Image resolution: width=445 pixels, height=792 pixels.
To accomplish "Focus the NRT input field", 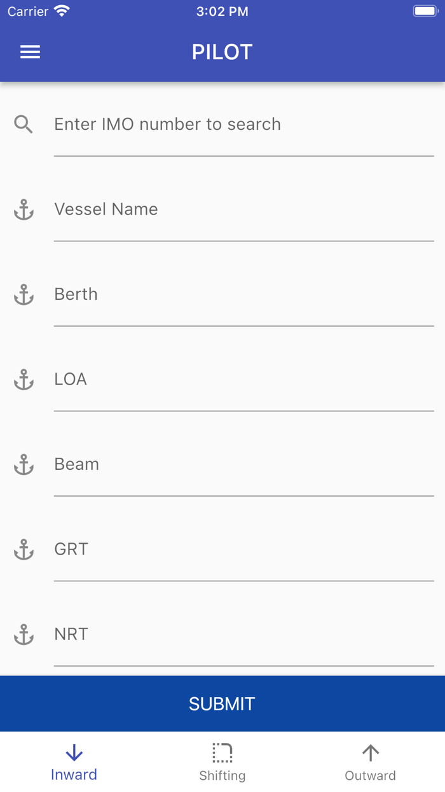I will (x=243, y=635).
